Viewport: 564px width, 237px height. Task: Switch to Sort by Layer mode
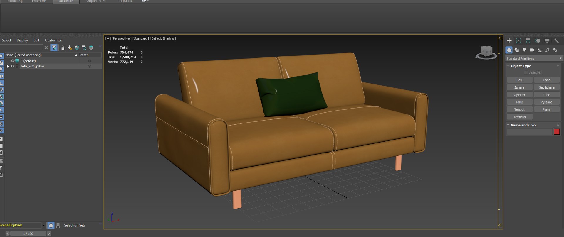pyautogui.click(x=51, y=225)
